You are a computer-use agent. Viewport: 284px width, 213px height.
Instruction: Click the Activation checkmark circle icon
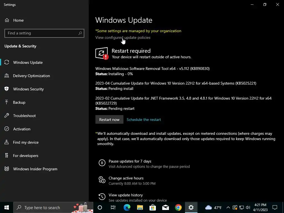pyautogui.click(x=7, y=129)
